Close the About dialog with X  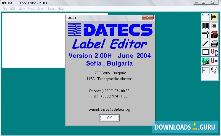[x=148, y=17]
